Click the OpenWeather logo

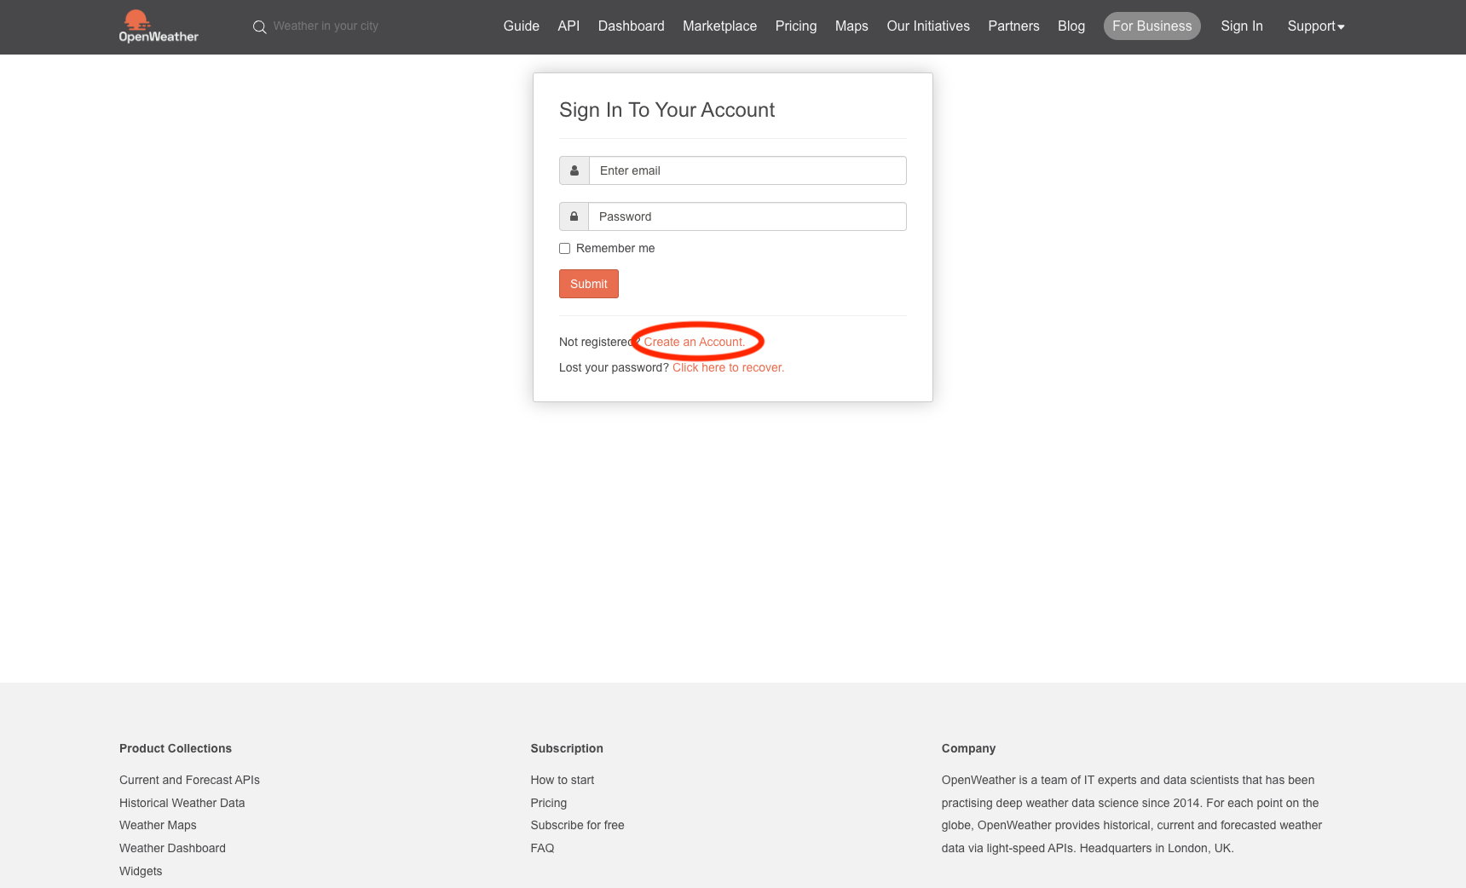(159, 26)
